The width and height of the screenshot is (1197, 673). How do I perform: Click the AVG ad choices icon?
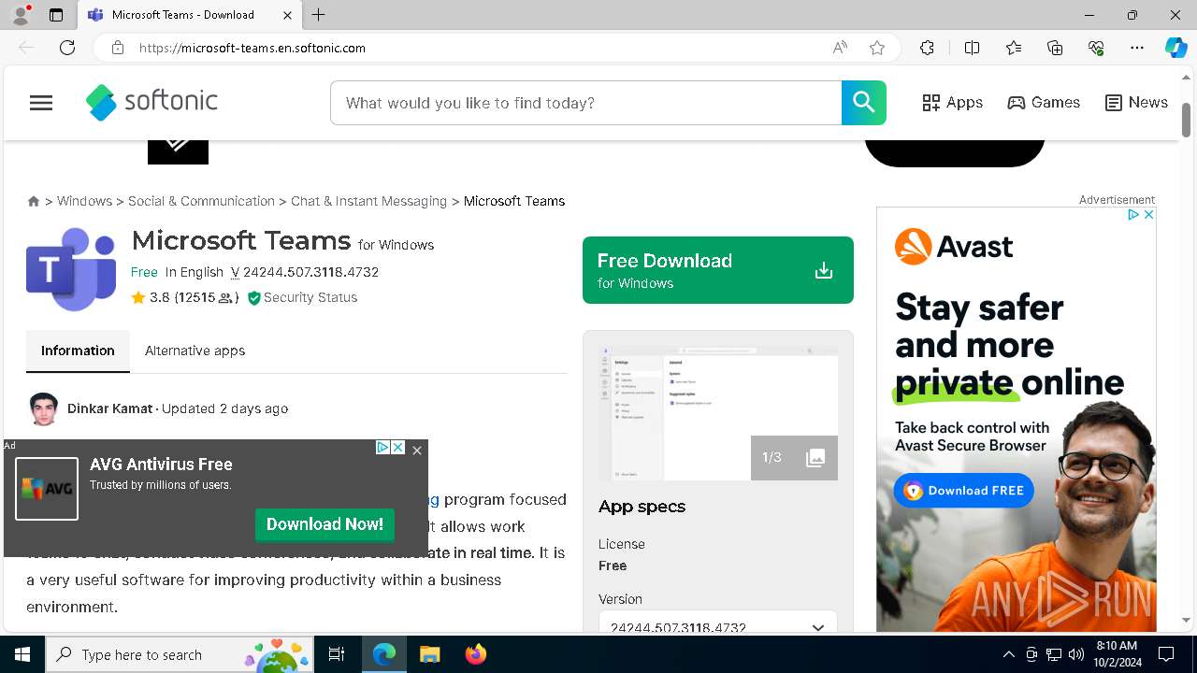tap(382, 448)
